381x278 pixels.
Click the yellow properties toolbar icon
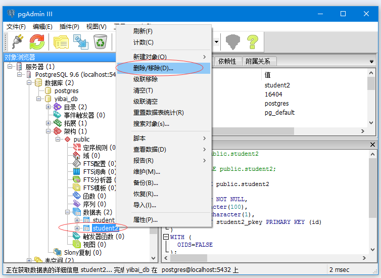(x=61, y=41)
